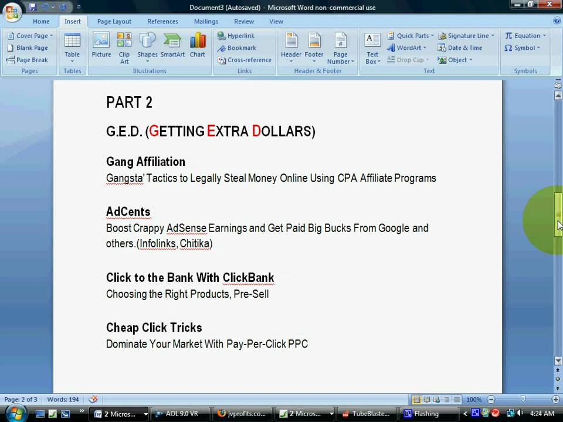Check proofing errors icon in status bar
The height and width of the screenshot is (422, 563).
[93, 399]
